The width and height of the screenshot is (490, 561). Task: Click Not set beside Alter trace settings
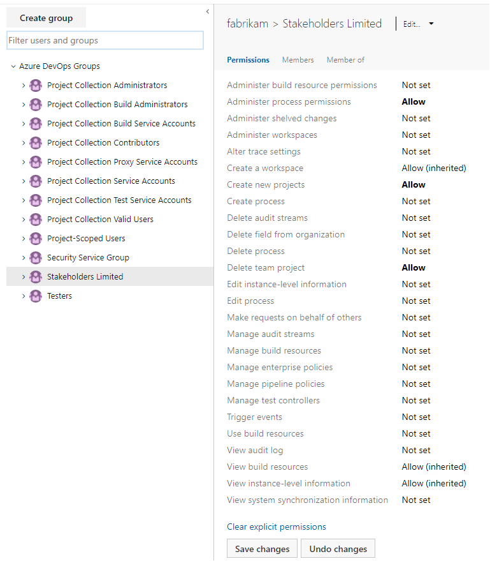415,151
